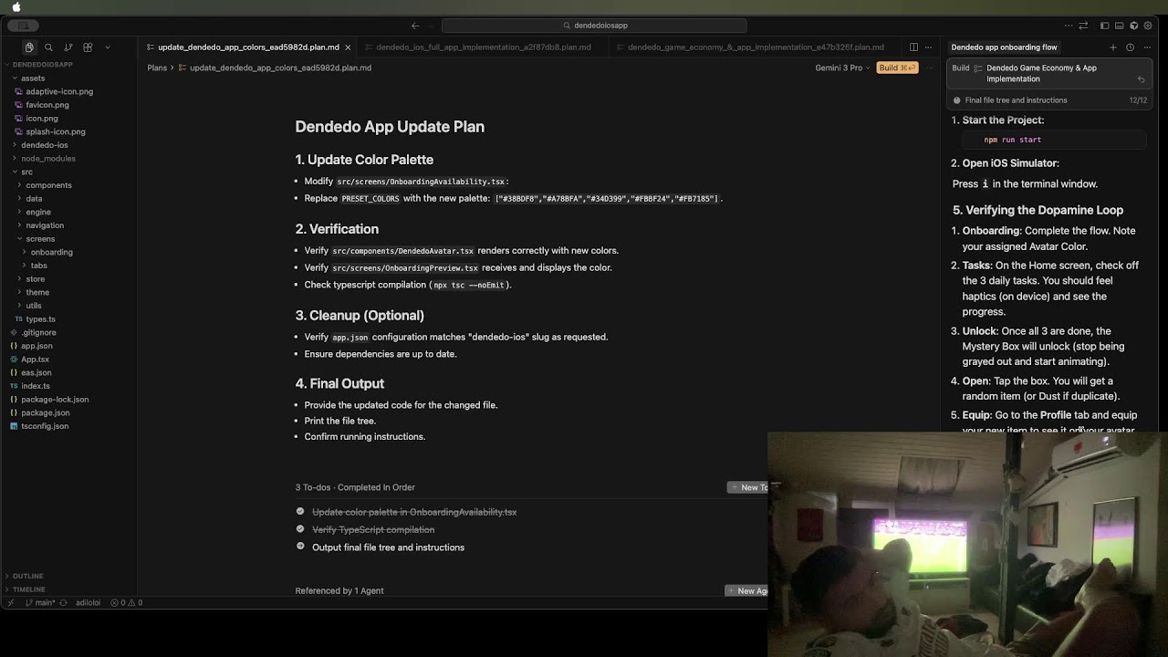Image resolution: width=1168 pixels, height=657 pixels.
Task: Open the Explorer view icon
Action: 29,47
